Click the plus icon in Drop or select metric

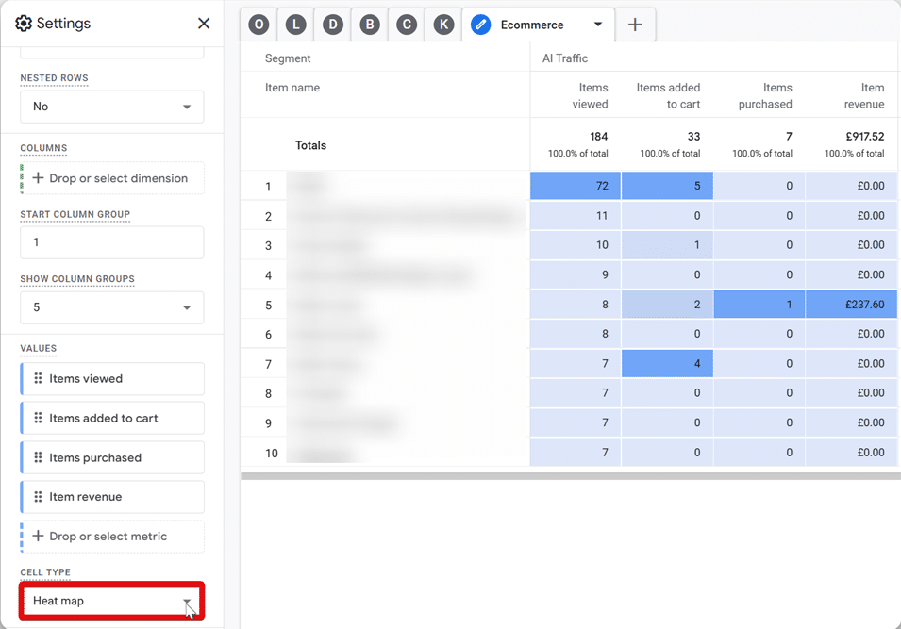pos(38,536)
